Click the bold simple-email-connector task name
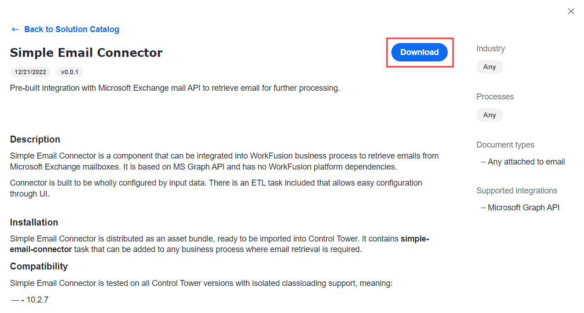 point(219,244)
